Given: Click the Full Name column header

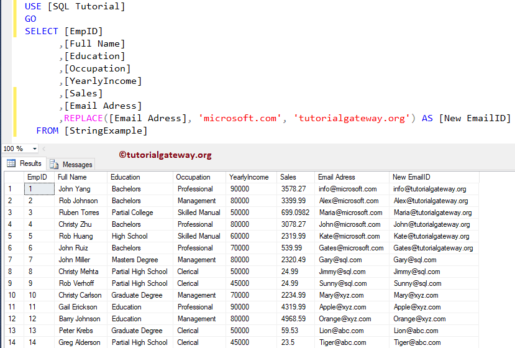Looking at the screenshot, I should pos(81,177).
